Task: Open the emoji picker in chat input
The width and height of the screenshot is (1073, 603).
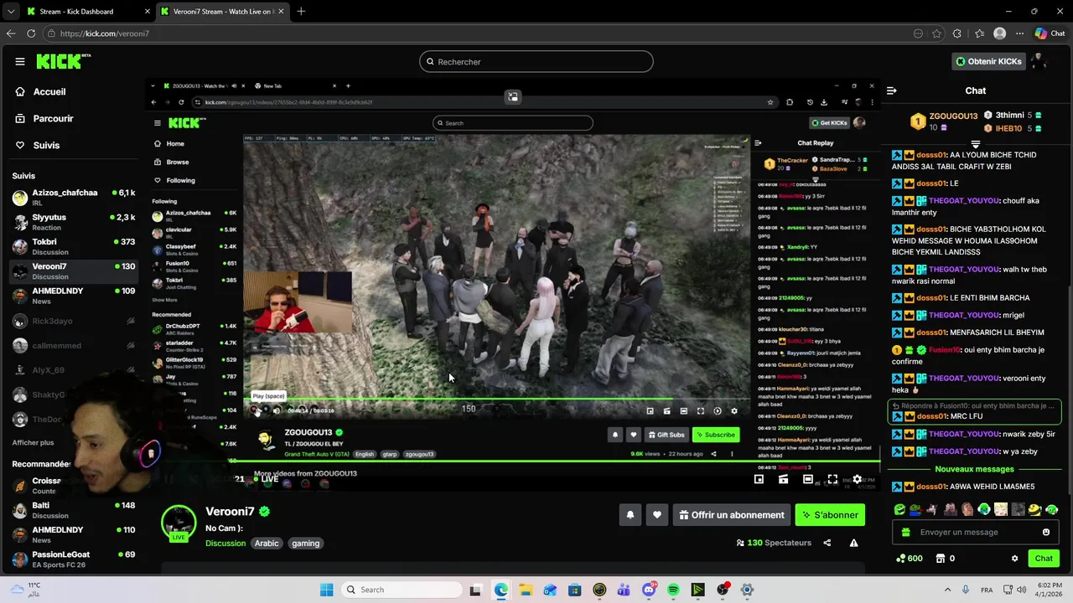Action: pos(1045,533)
